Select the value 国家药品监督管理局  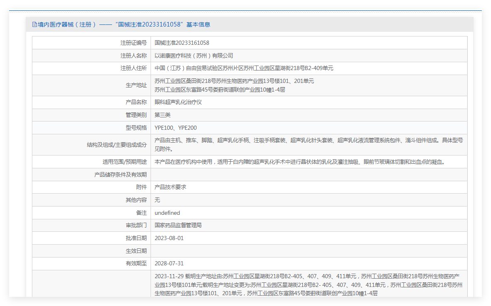pos(178,226)
